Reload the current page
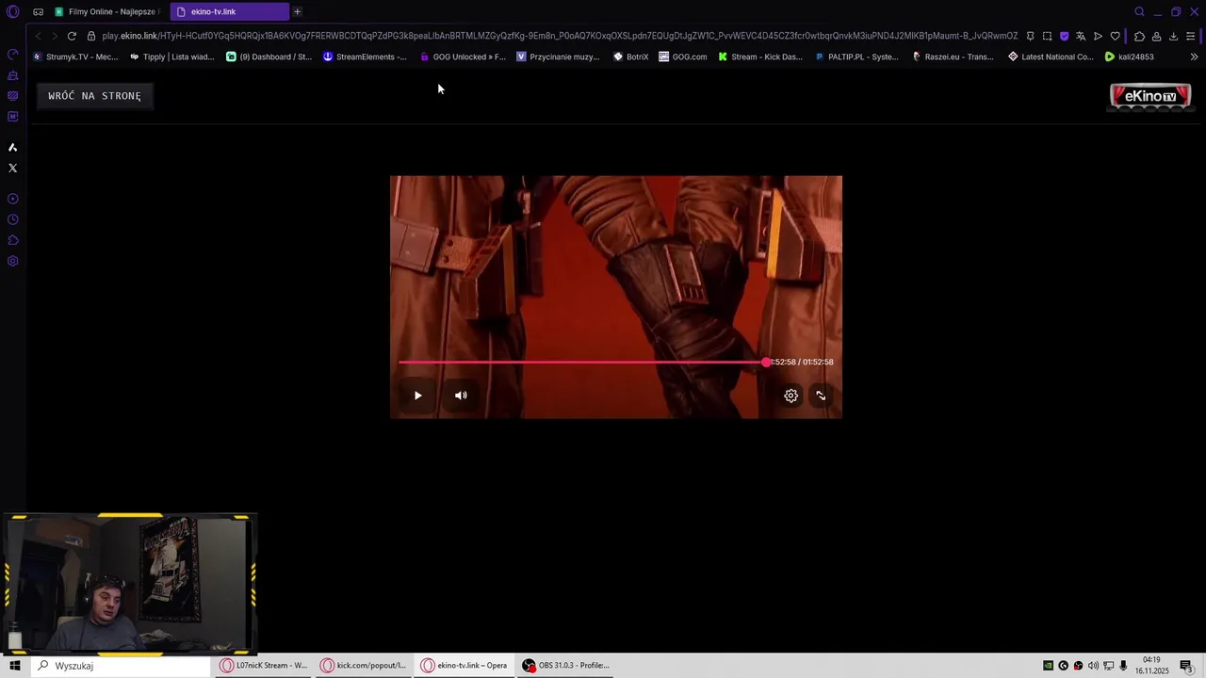This screenshot has width=1206, height=678. [72, 36]
